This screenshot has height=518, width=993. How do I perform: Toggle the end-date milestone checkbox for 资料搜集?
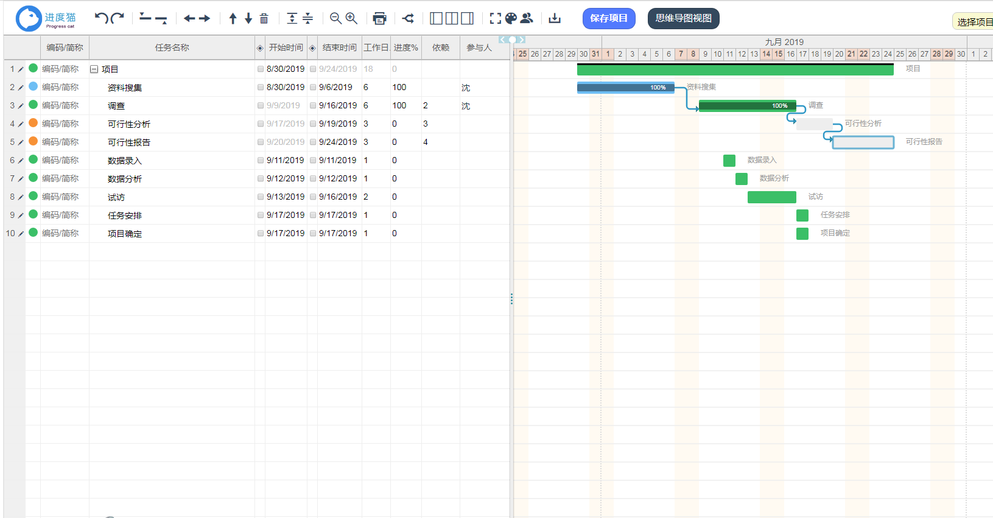tap(313, 88)
